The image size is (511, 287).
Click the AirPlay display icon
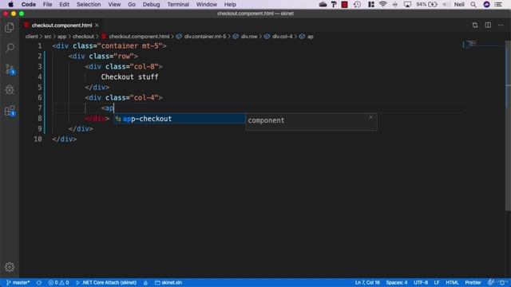407,5
